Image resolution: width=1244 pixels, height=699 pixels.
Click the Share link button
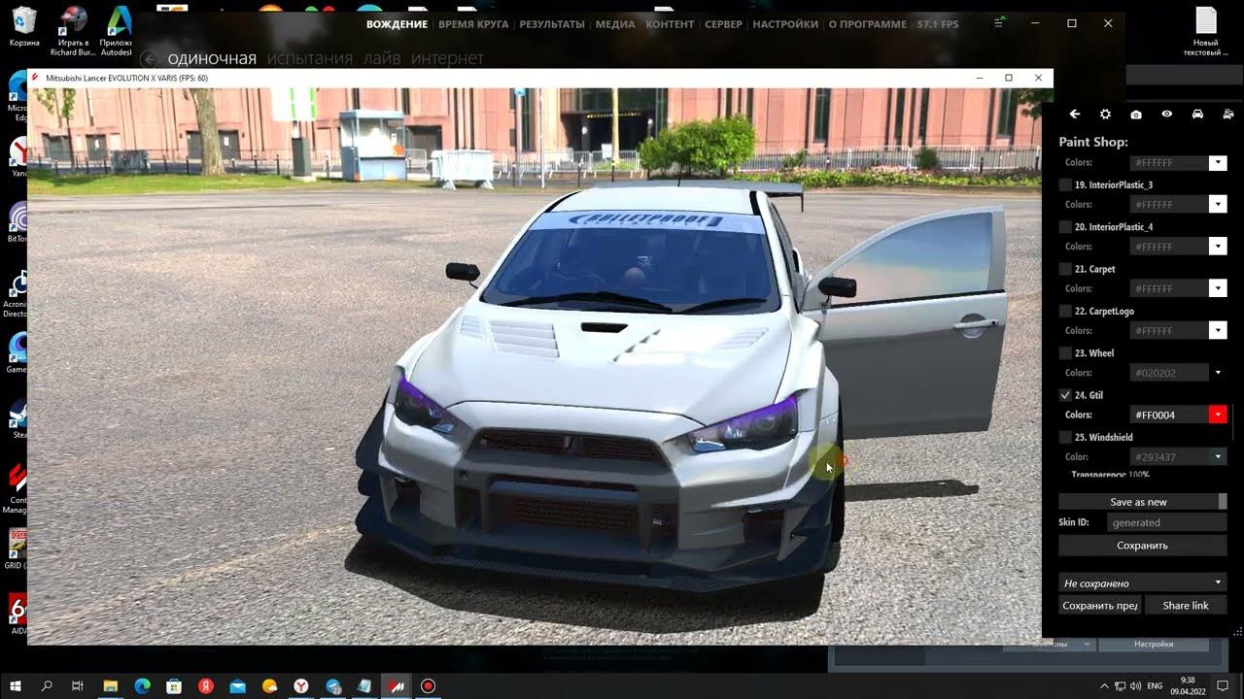[1186, 605]
